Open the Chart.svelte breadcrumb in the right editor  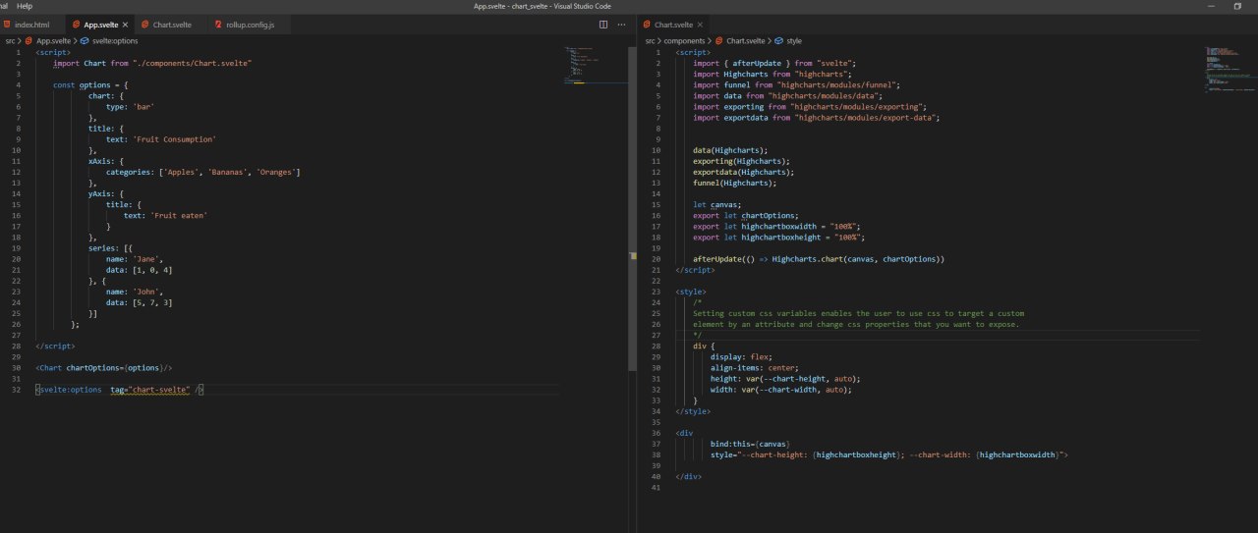click(x=745, y=41)
